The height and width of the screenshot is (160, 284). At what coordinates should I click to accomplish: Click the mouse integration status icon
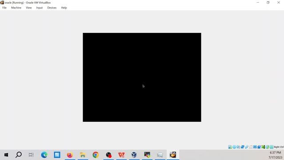tap(267, 147)
